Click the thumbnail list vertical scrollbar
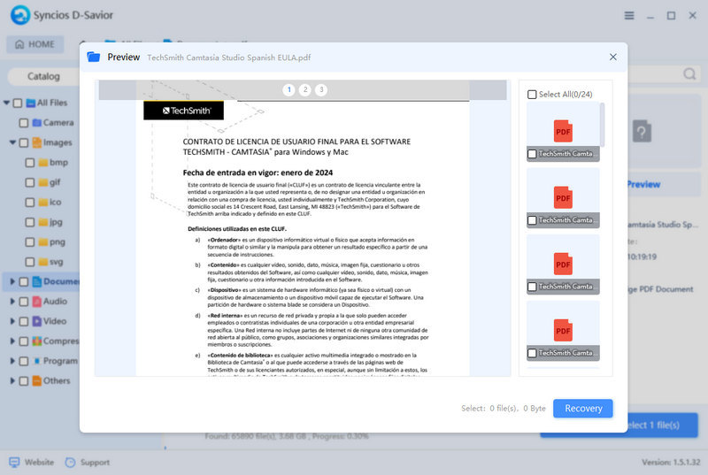Screen dimensions: 708x475 [x=603, y=124]
